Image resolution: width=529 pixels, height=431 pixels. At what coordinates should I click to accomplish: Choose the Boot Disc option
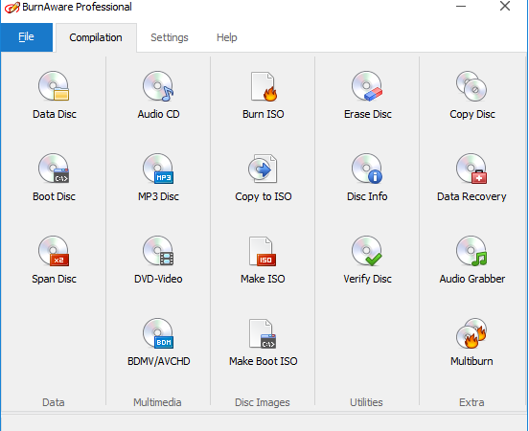(x=54, y=178)
